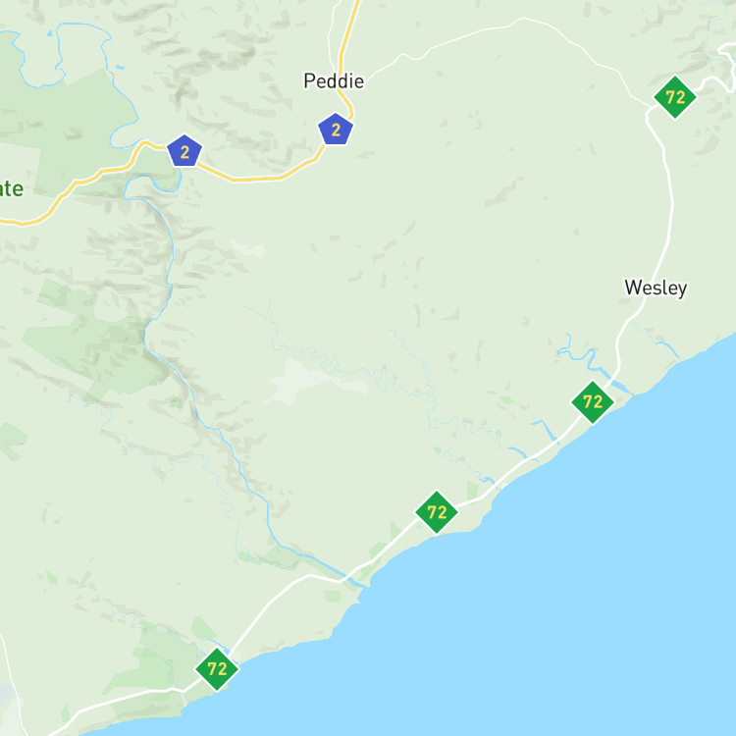Select the route 2 shield by the river bend
The width and height of the screenshot is (736, 736).
coord(184,151)
